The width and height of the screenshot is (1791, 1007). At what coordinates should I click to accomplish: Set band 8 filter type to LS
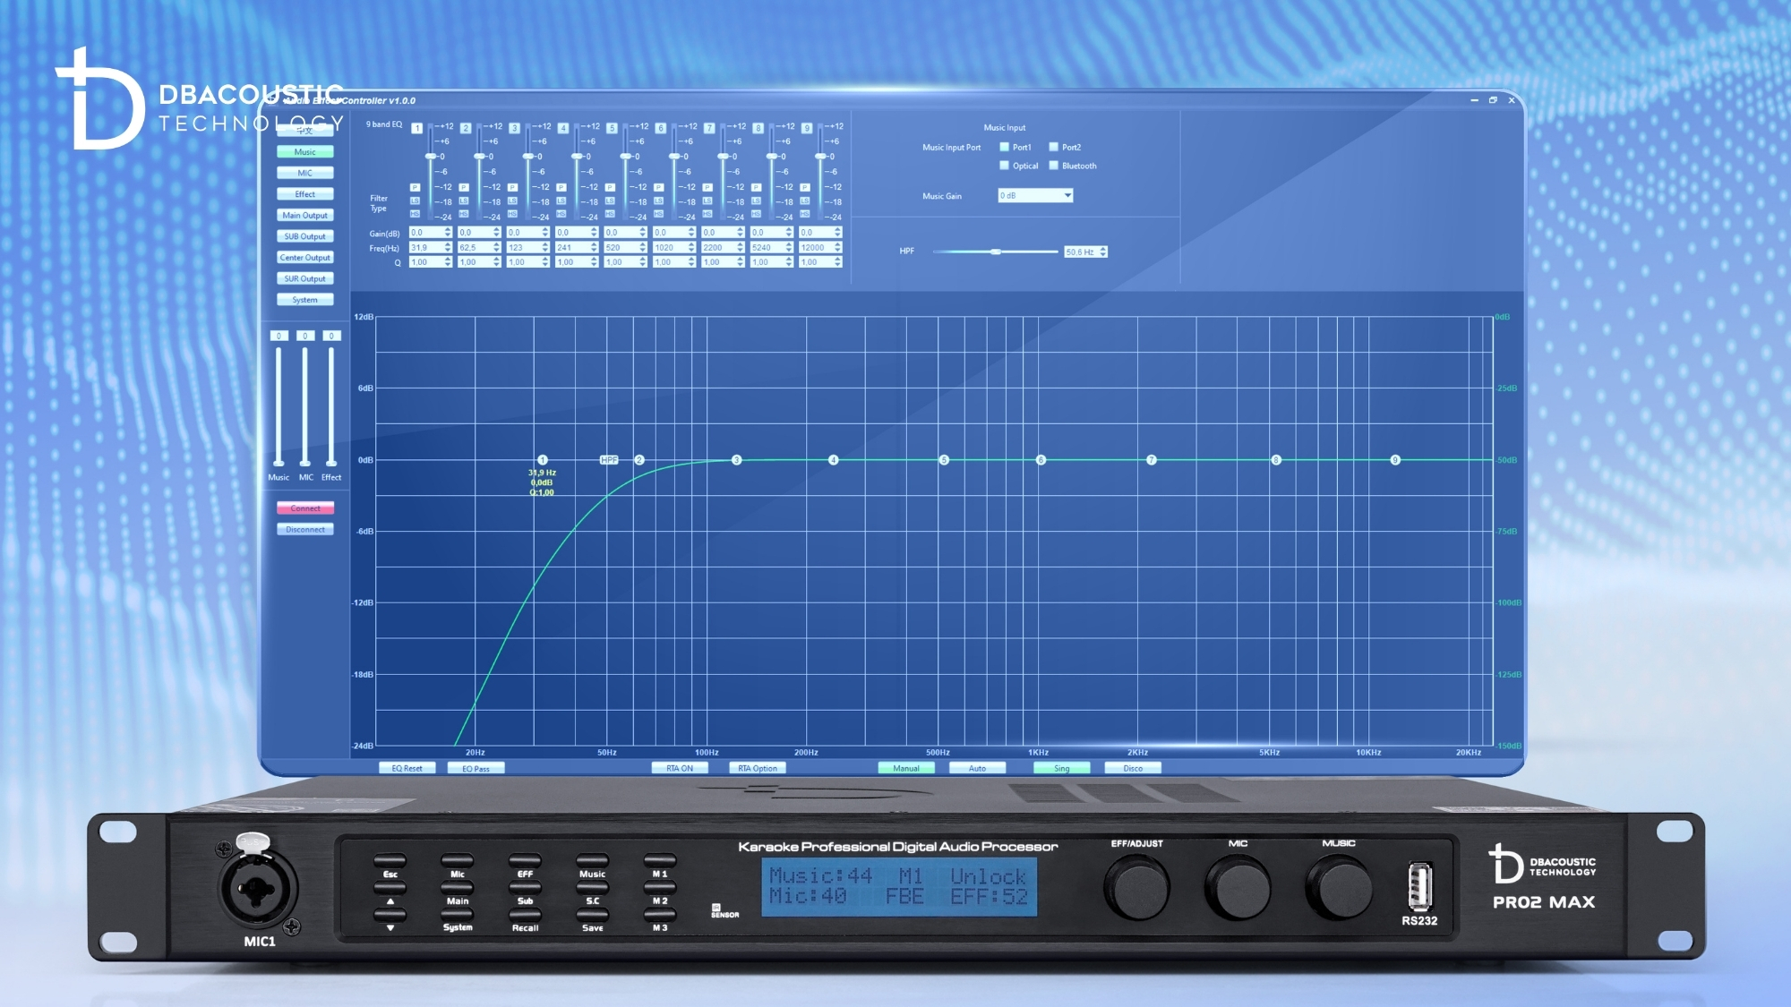click(757, 201)
